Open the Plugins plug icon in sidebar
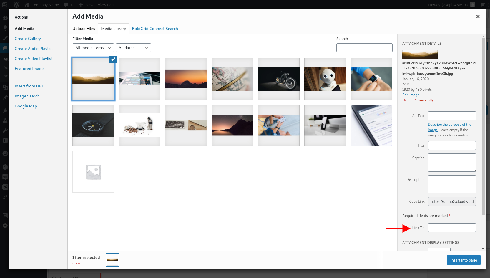This screenshot has height=278, width=490. 5,110
